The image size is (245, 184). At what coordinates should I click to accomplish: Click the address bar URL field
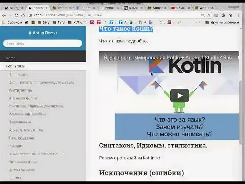(x=116, y=15)
